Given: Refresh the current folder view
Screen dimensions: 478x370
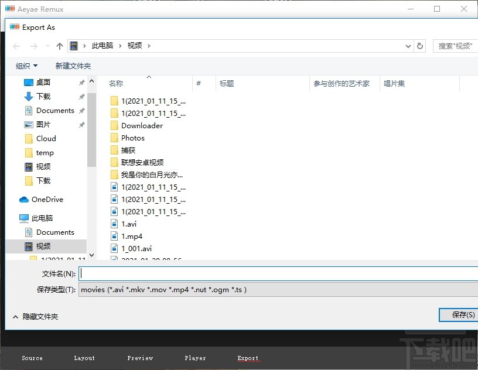Looking at the screenshot, I should [421, 46].
